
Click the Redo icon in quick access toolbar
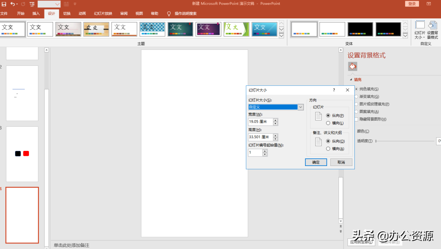pyautogui.click(x=23, y=4)
